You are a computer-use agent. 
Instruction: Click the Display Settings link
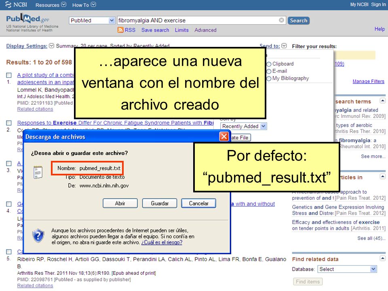[27, 46]
